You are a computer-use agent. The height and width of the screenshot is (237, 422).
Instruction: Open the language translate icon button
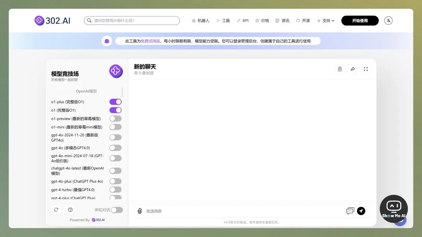pyautogui.click(x=388, y=20)
